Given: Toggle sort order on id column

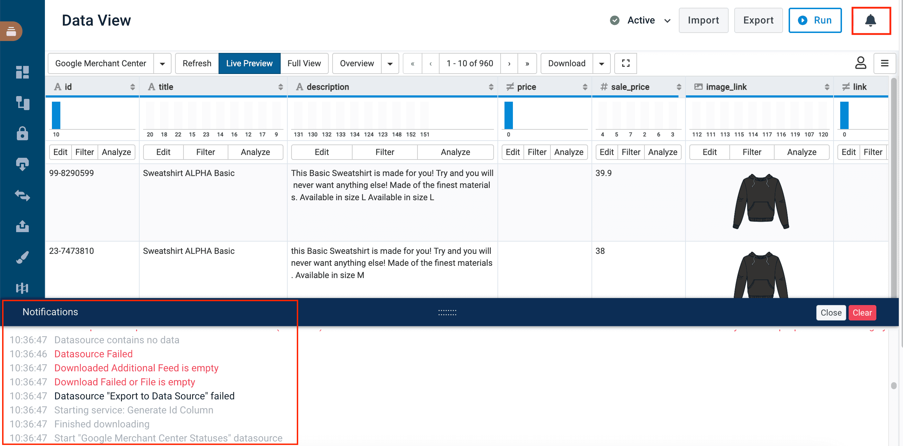Looking at the screenshot, I should 132,87.
